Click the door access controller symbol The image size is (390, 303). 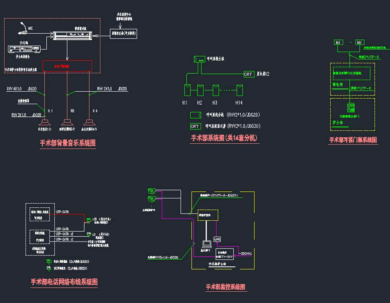351,107
